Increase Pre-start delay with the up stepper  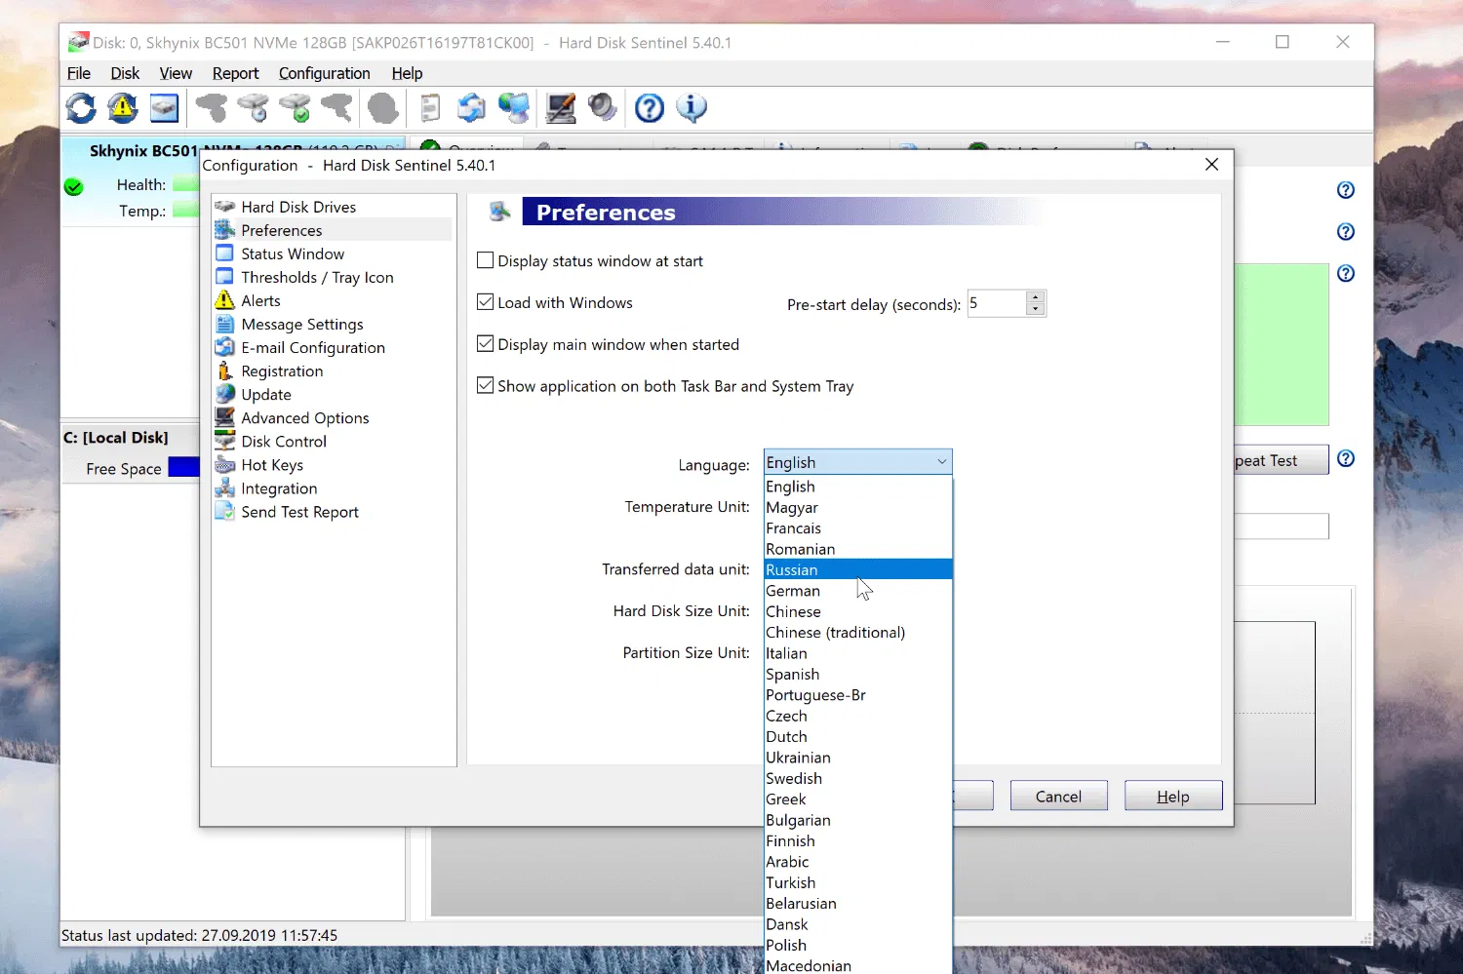[1035, 297]
